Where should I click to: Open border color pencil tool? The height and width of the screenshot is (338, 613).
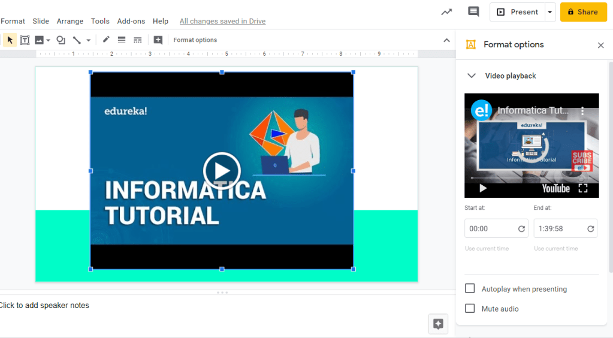click(106, 40)
